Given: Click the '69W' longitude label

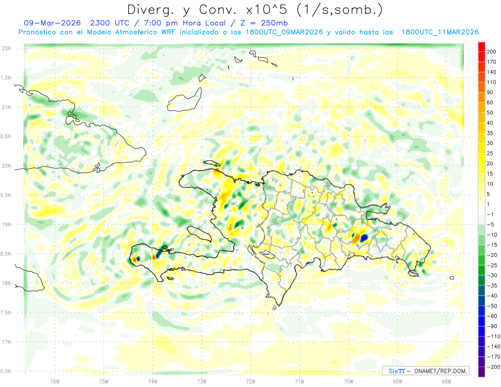Looking at the screenshot, I should [397, 381].
